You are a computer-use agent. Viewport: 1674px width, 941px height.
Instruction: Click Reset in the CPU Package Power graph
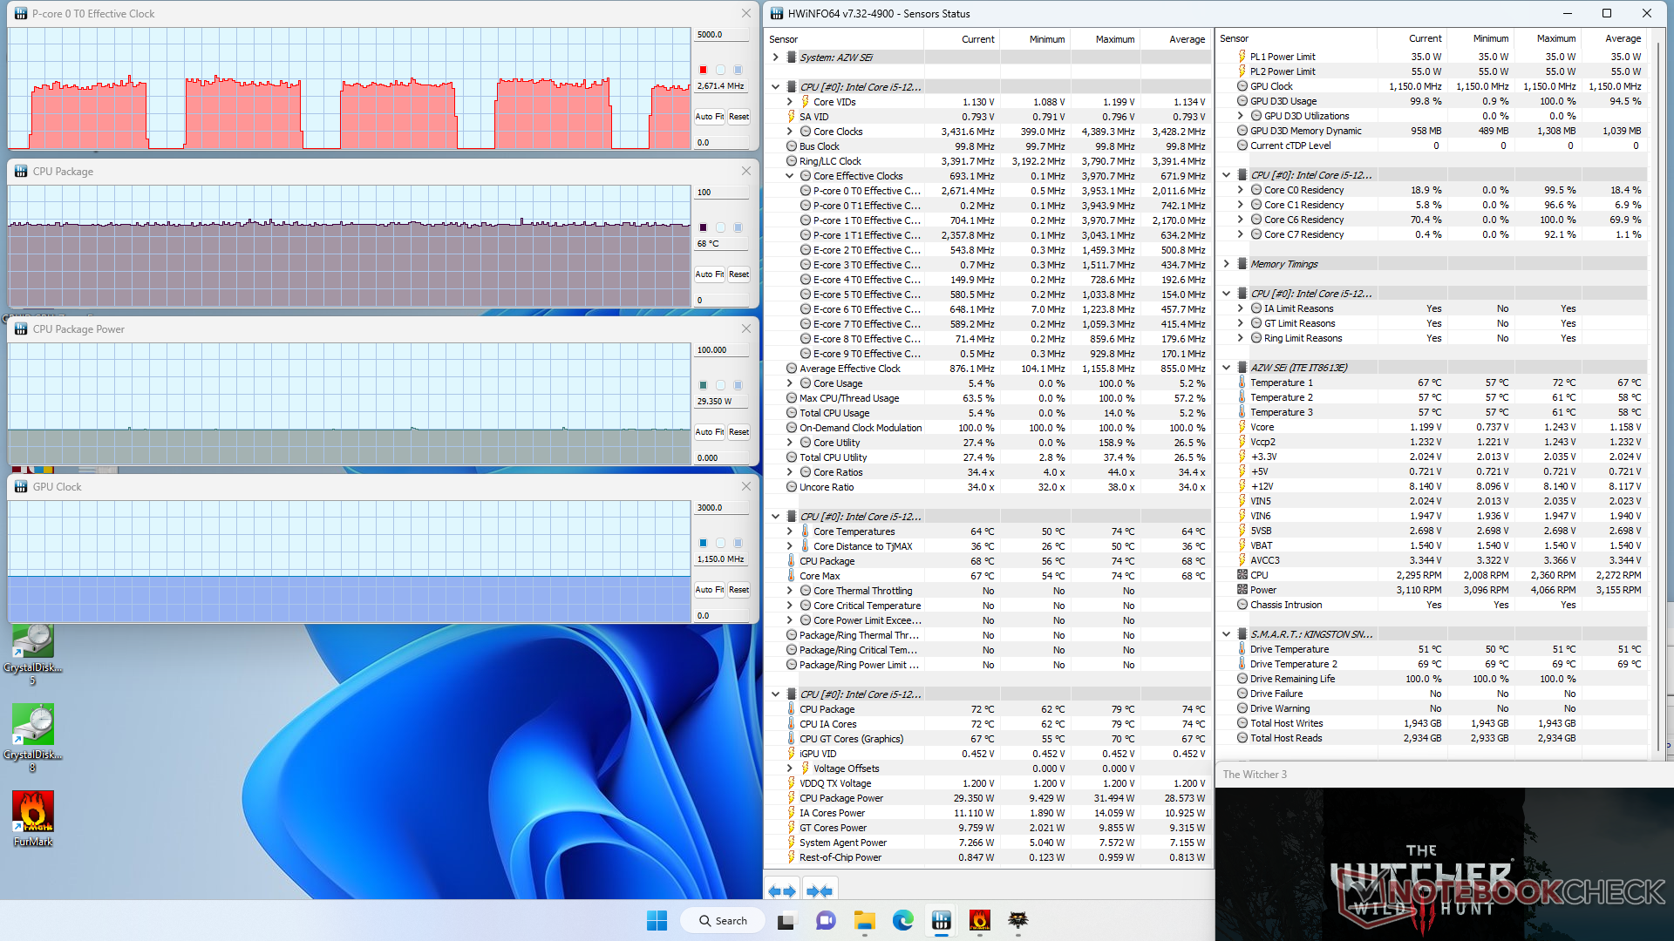click(738, 432)
